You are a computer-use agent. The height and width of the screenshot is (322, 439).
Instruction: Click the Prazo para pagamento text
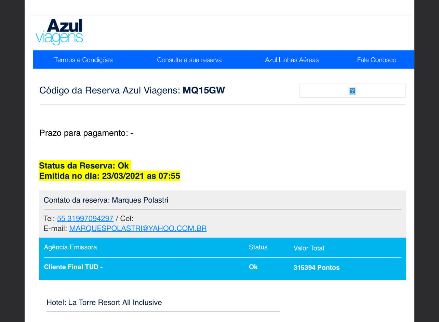click(86, 133)
